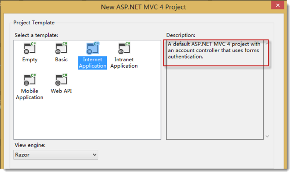Click the description scrollbar down arrow
Viewport: 293px width, 175px height.
point(267,136)
